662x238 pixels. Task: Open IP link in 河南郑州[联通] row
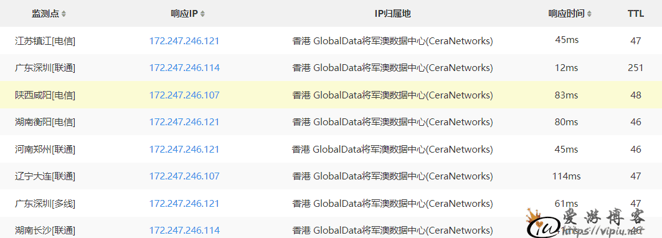point(184,150)
